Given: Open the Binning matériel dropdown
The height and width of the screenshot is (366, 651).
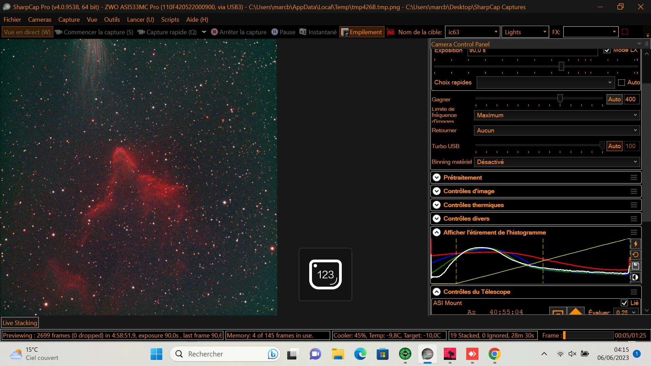Looking at the screenshot, I should [556, 162].
